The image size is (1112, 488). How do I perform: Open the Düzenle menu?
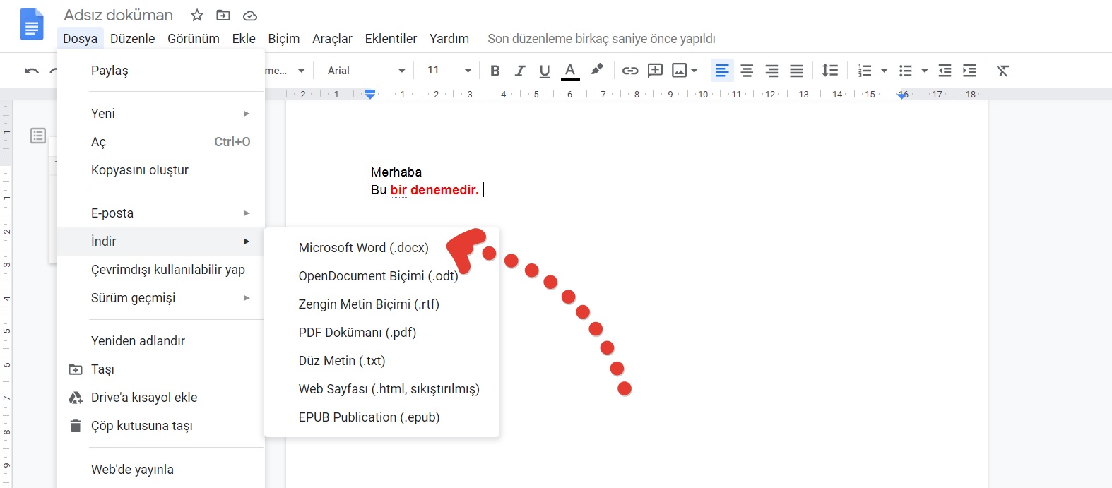(x=132, y=39)
